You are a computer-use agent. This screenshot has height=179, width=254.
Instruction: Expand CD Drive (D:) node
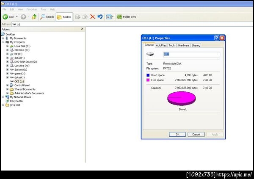[8, 50]
